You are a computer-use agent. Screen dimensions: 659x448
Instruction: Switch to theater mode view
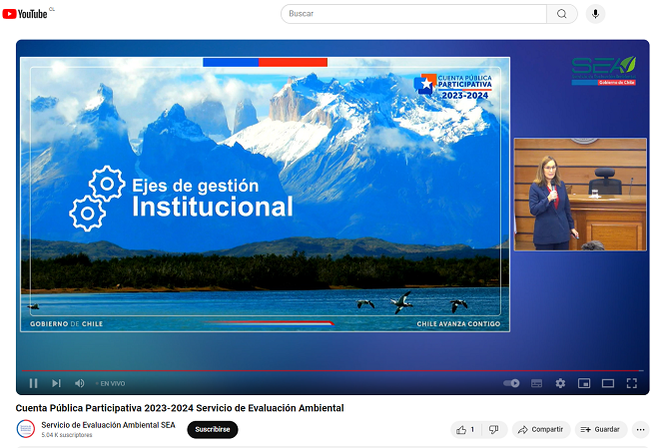[607, 383]
